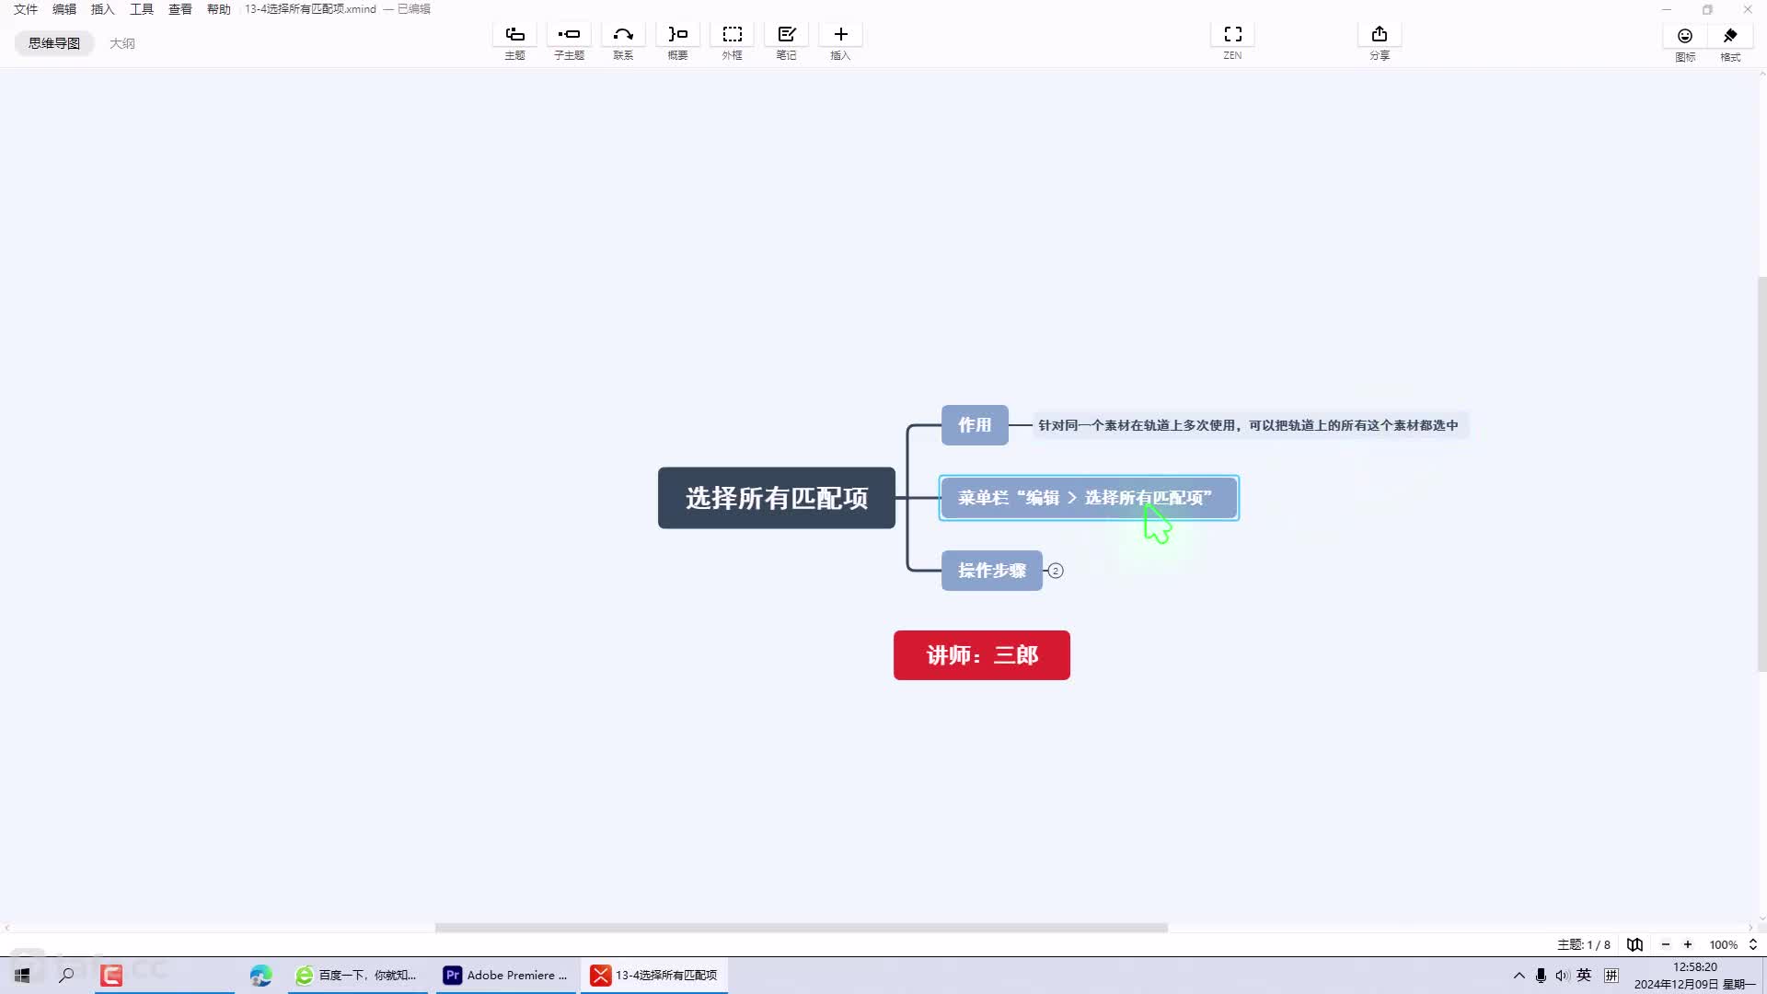The image size is (1767, 994).
Task: Open the red recorder app in taskbar
Action: [111, 975]
